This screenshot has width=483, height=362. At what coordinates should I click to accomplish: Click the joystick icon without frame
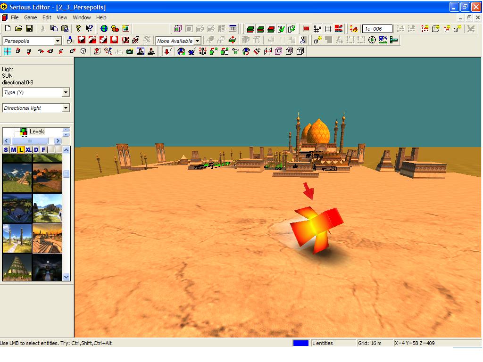tap(151, 51)
